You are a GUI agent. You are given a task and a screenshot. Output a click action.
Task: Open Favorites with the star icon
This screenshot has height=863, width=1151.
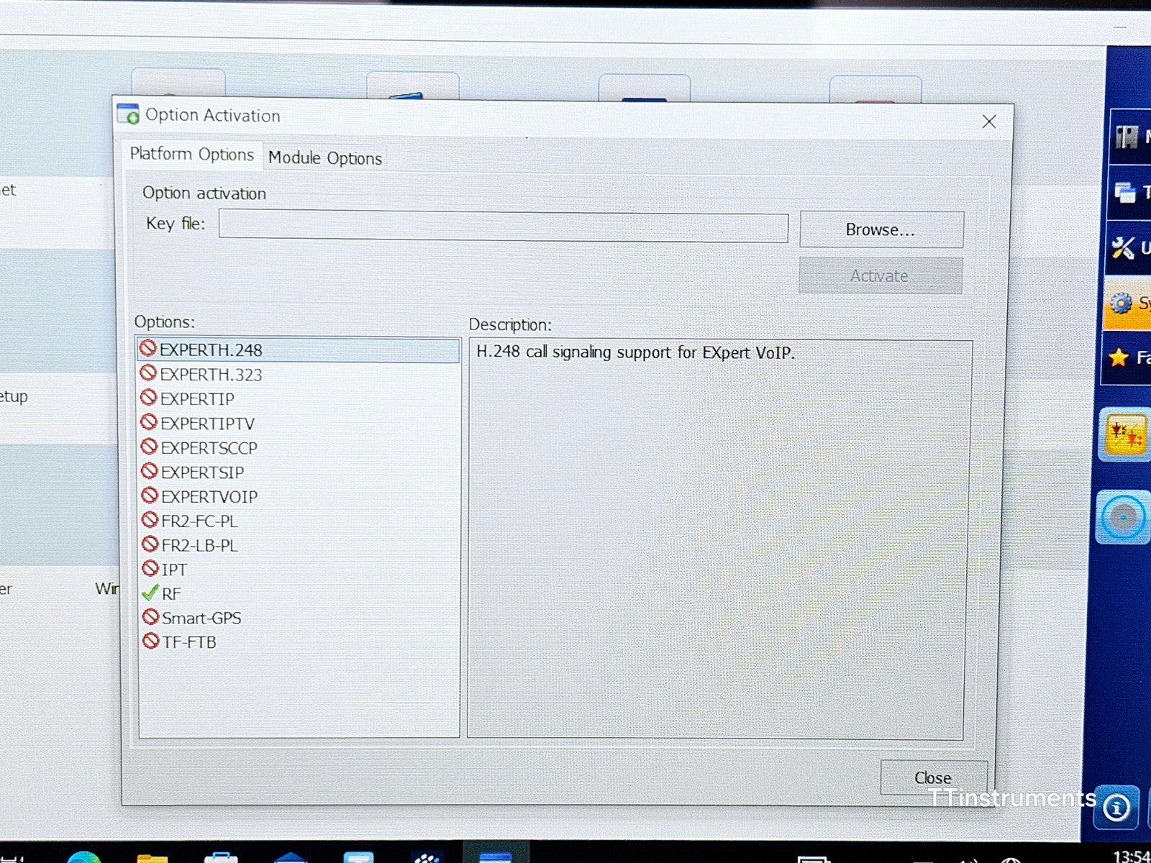(1127, 357)
